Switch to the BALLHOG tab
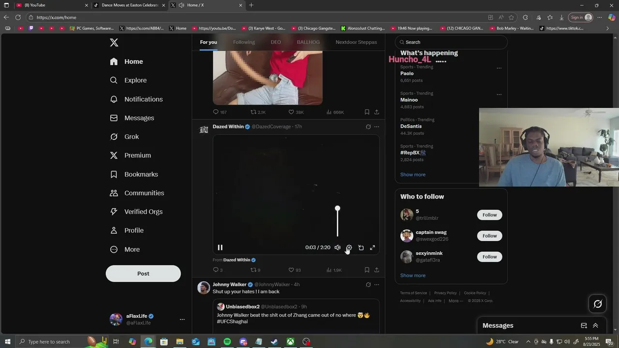The width and height of the screenshot is (619, 348). [x=308, y=42]
